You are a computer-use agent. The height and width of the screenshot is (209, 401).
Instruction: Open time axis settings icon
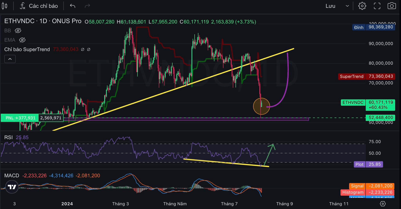[x=383, y=204]
